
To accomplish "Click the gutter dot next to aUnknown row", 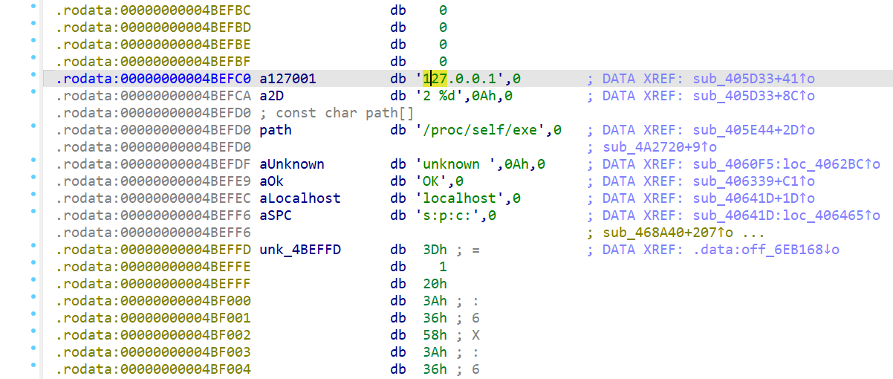I will tap(33, 161).
